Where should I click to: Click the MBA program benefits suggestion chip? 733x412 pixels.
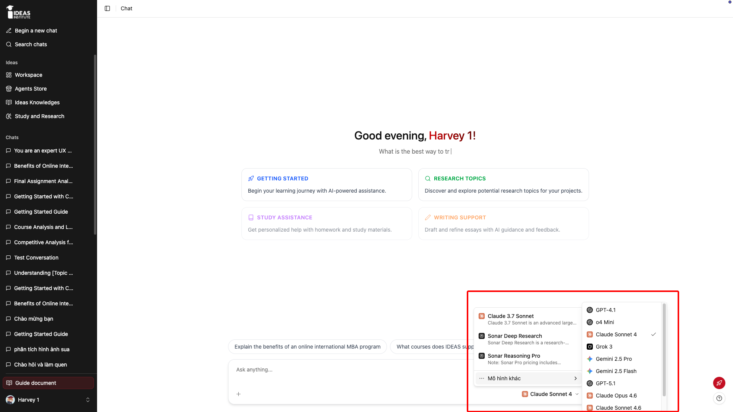(x=307, y=347)
